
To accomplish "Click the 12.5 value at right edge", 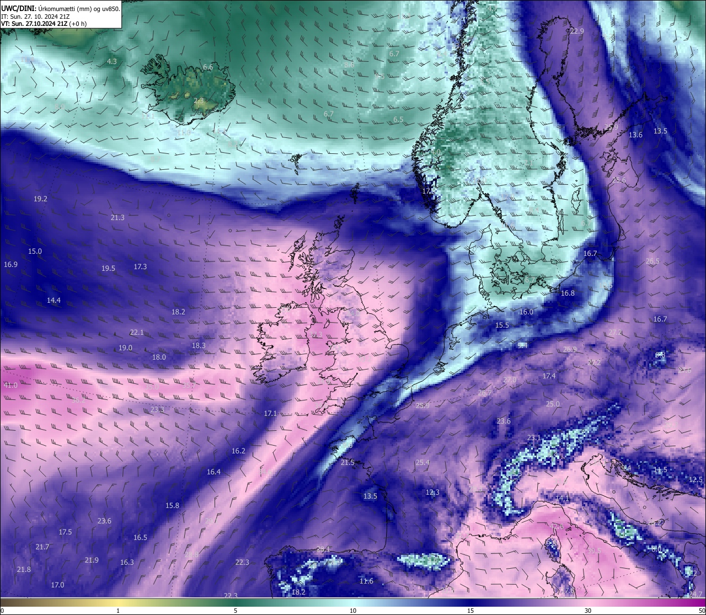I will 696,479.
